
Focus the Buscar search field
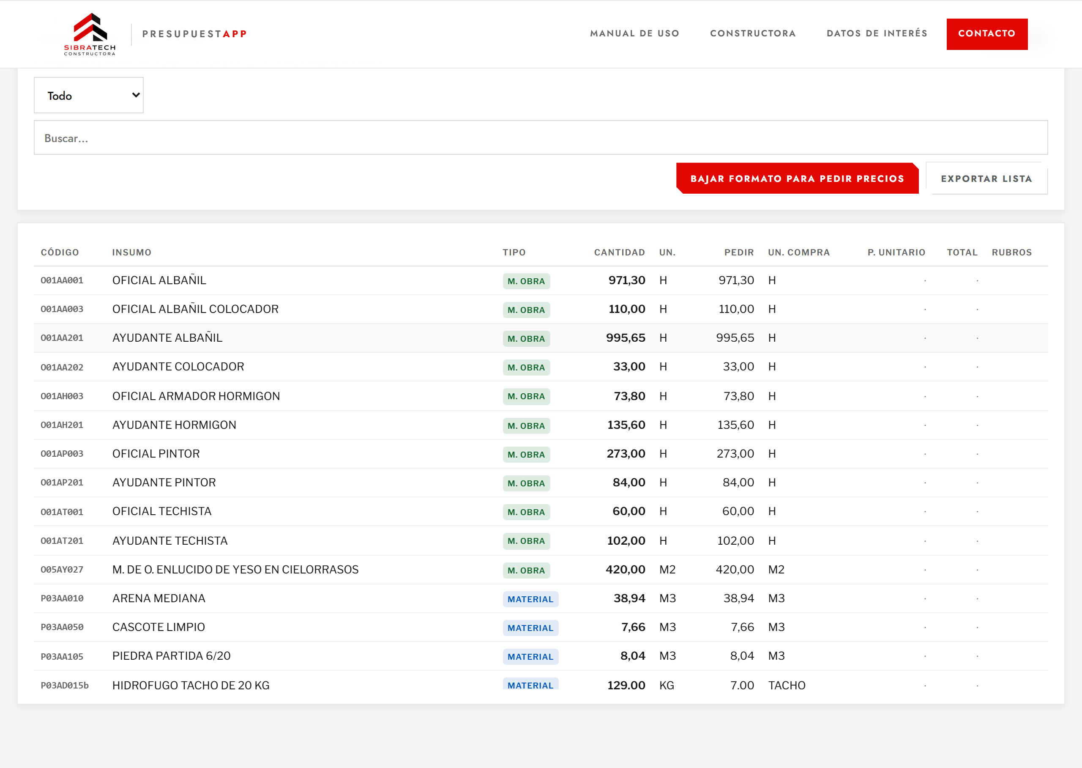pyautogui.click(x=541, y=137)
